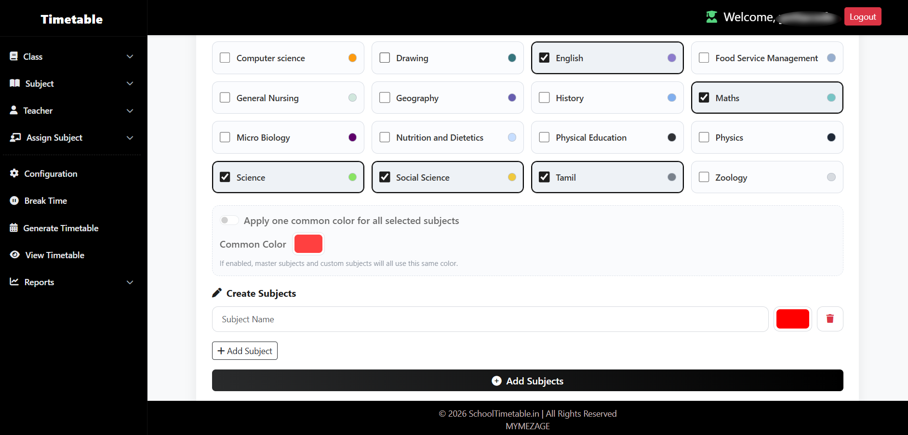Check the Computer science checkbox
This screenshot has width=908, height=435.
[x=225, y=58]
